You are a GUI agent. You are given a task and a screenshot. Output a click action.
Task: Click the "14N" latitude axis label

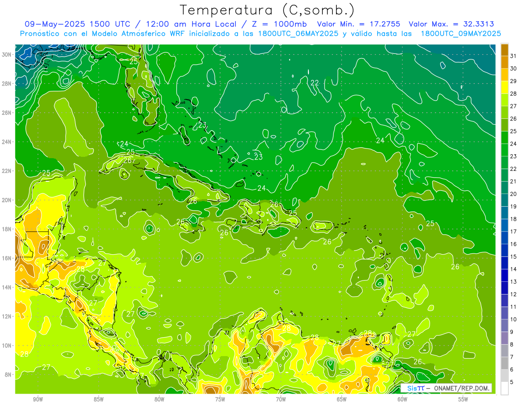tap(7, 287)
